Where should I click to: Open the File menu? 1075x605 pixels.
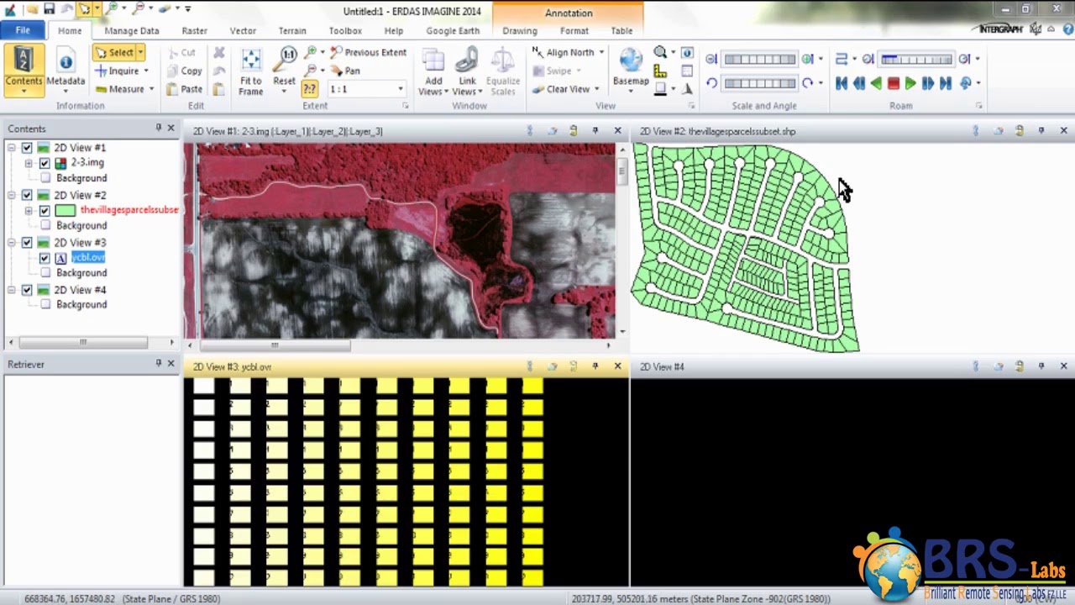click(23, 30)
